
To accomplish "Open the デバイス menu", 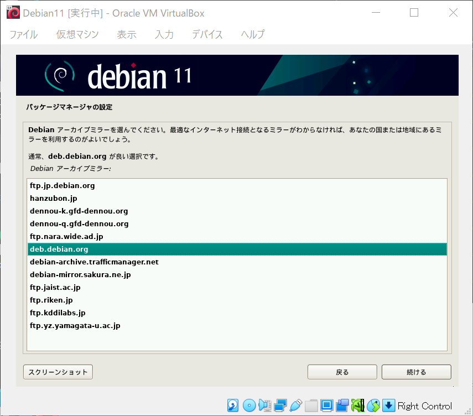I will coord(207,34).
